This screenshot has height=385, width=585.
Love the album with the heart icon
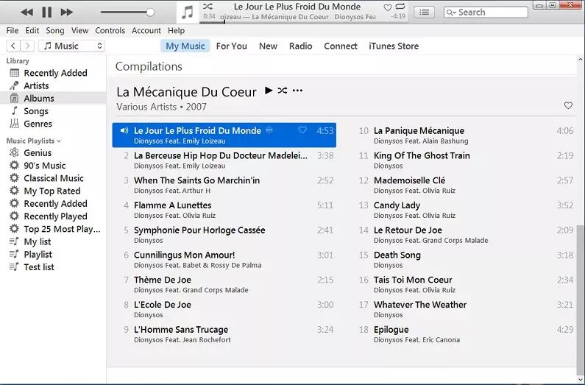pyautogui.click(x=568, y=105)
